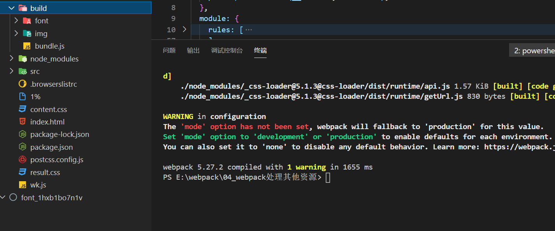Select the 终端 (Terminal) tab
This screenshot has width=555, height=231.
point(260,51)
